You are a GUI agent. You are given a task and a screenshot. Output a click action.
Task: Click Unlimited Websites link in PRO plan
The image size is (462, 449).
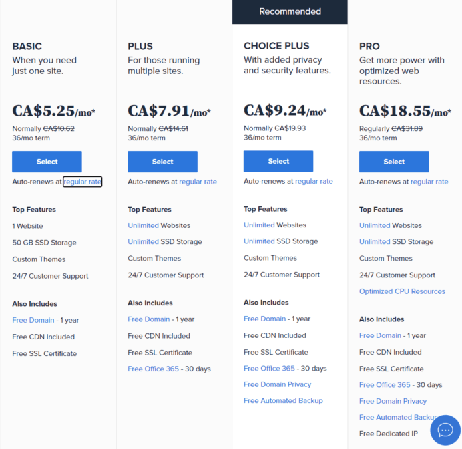point(375,225)
